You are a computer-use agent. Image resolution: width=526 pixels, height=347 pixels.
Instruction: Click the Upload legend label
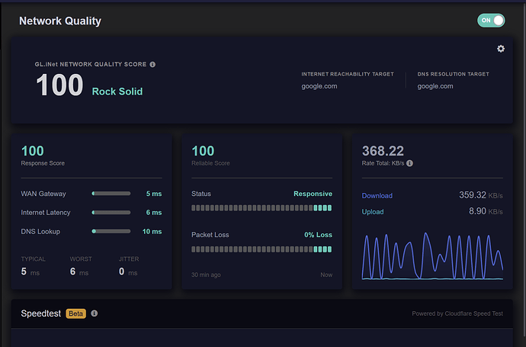[373, 212]
